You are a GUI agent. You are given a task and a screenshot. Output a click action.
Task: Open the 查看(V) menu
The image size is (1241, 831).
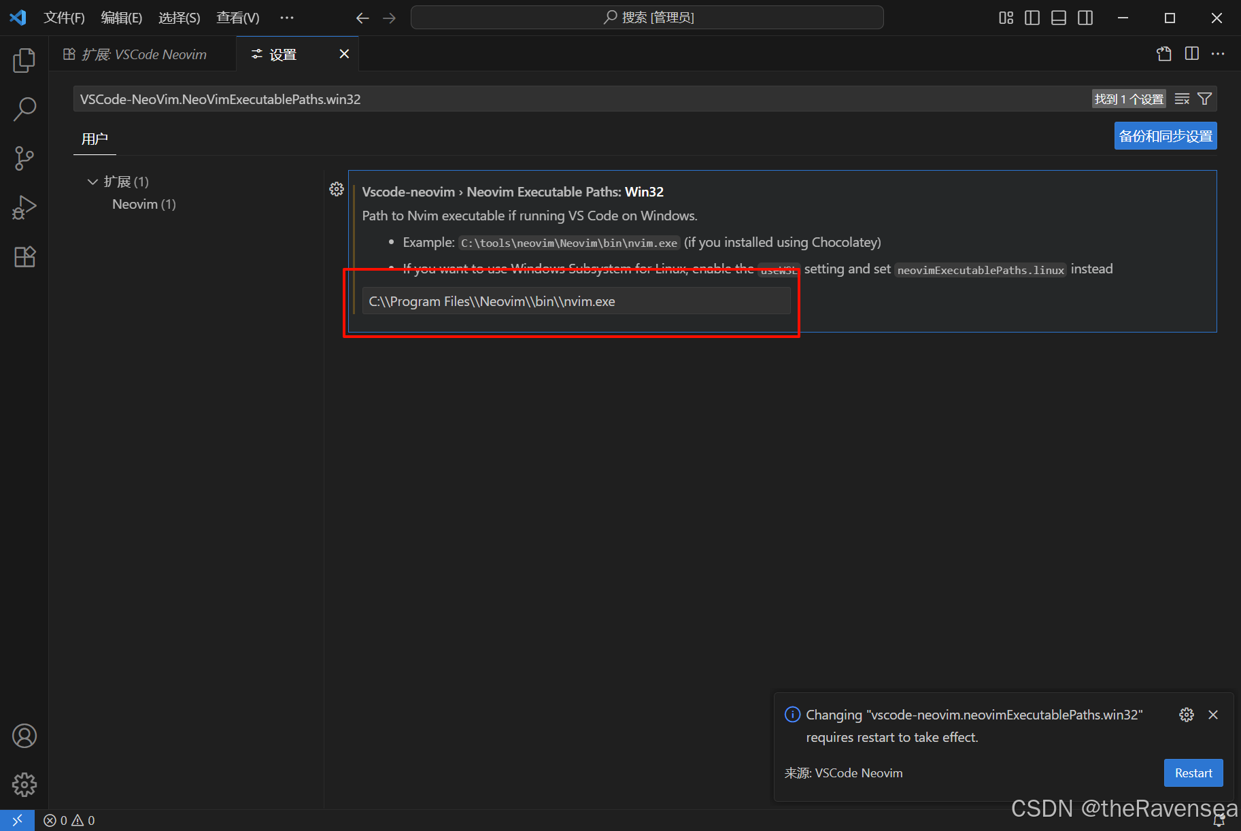tap(237, 18)
